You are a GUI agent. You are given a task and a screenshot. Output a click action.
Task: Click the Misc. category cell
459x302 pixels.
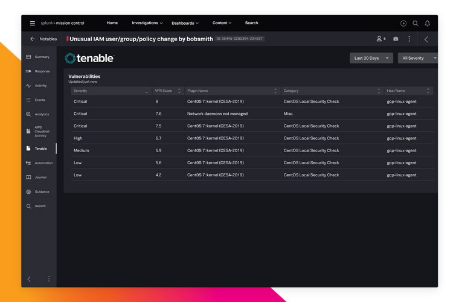pos(289,114)
